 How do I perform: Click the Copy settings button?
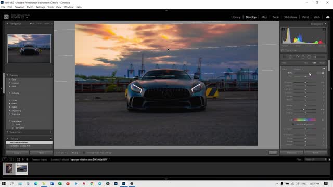(x=17, y=153)
